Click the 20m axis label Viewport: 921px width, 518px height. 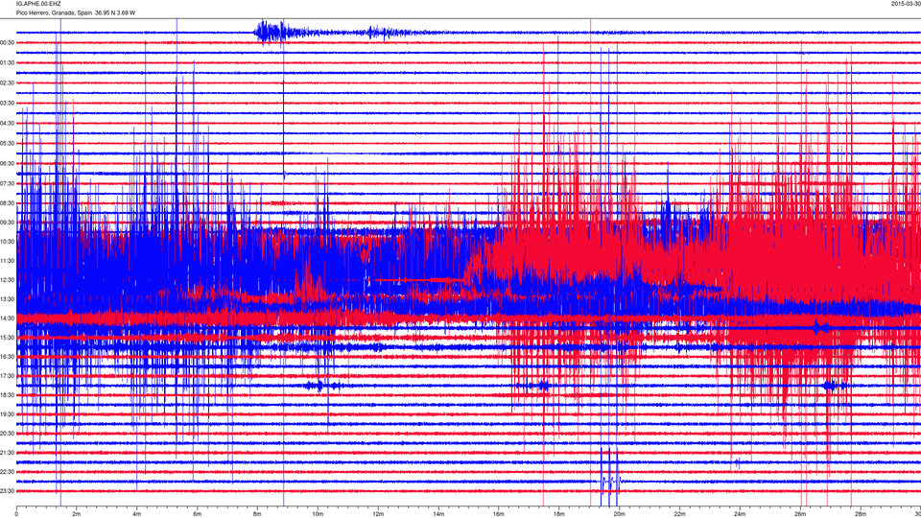pos(619,514)
